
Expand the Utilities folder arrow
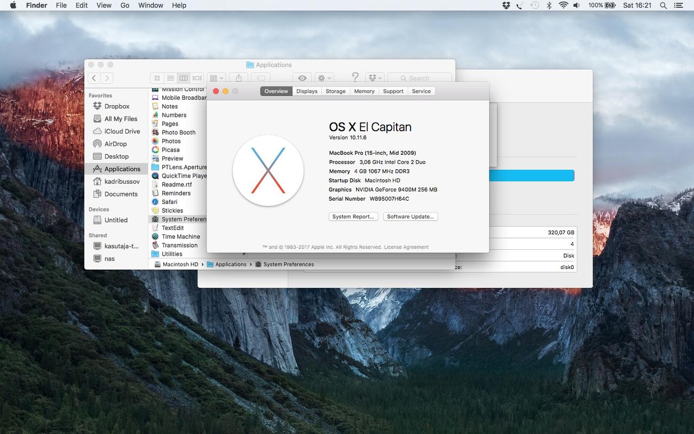[x=245, y=254]
